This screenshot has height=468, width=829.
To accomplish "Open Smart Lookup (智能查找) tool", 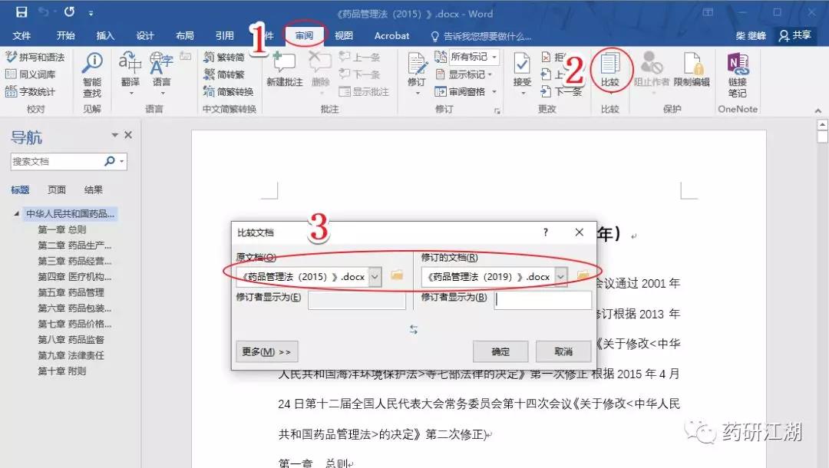I will pos(92,74).
